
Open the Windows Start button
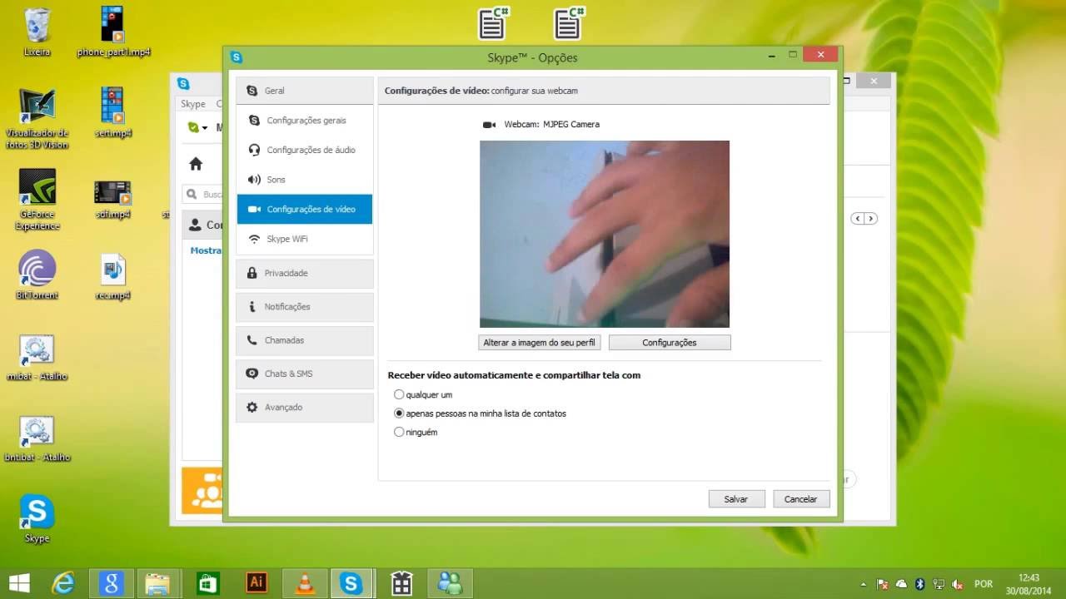[19, 583]
